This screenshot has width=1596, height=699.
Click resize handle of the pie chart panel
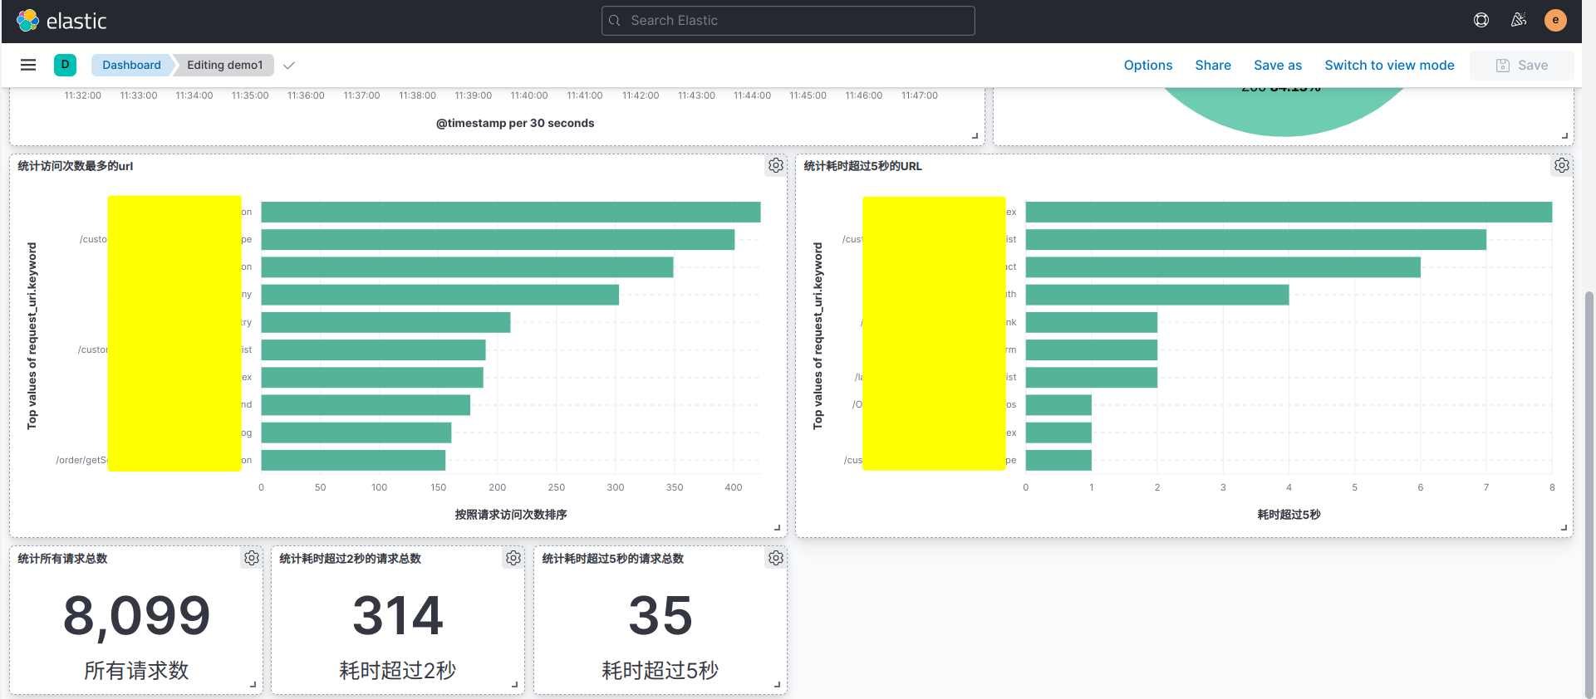click(1564, 135)
